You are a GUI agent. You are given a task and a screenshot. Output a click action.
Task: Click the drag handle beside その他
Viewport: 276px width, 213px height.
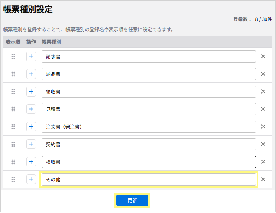(x=13, y=179)
